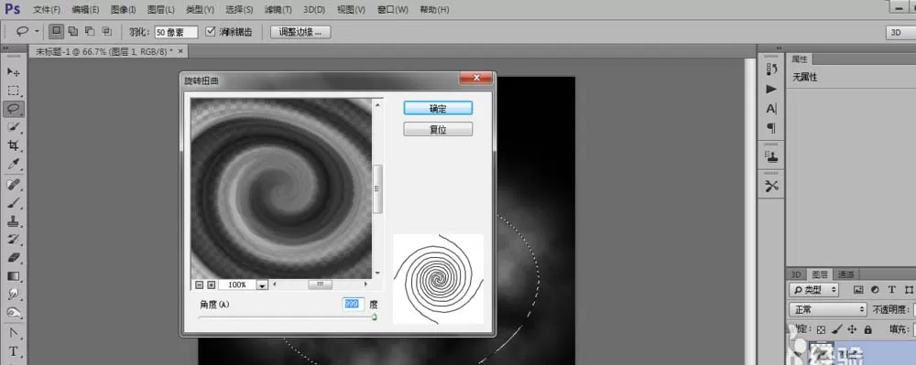This screenshot has width=916, height=365.
Task: Select the Eyedropper tool
Action: pos(14,165)
